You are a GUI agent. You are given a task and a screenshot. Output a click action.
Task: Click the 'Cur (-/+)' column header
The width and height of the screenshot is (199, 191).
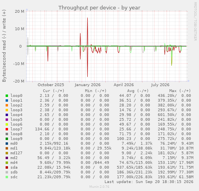pos(54,91)
